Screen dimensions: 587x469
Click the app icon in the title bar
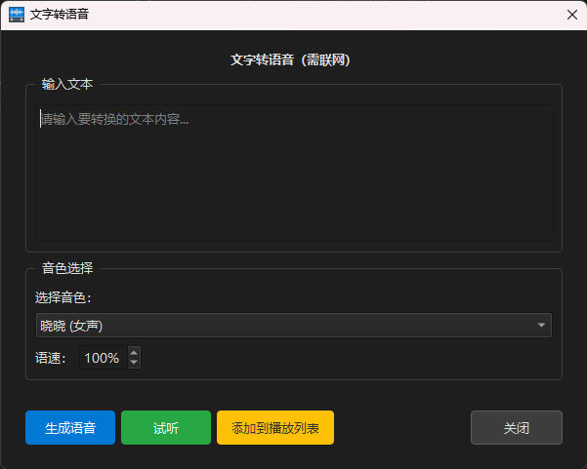[16, 15]
